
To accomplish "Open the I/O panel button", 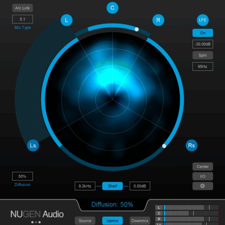I will tap(202, 176).
